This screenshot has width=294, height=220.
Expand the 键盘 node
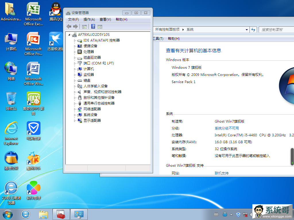pyautogui.click(x=75, y=80)
